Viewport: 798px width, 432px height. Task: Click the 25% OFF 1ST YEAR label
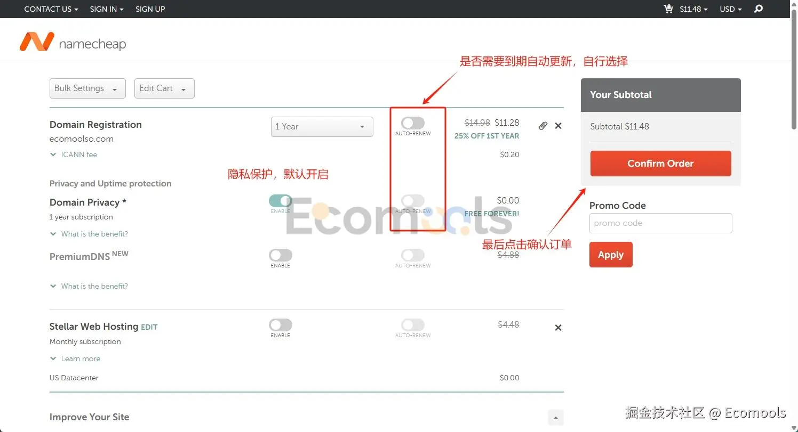pyautogui.click(x=486, y=136)
